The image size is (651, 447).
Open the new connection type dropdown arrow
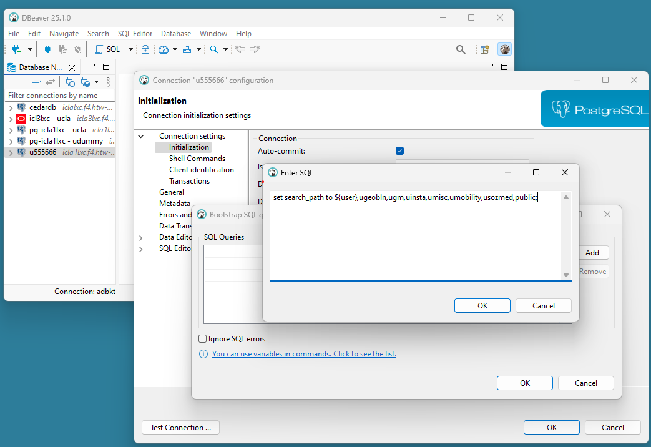(30, 49)
